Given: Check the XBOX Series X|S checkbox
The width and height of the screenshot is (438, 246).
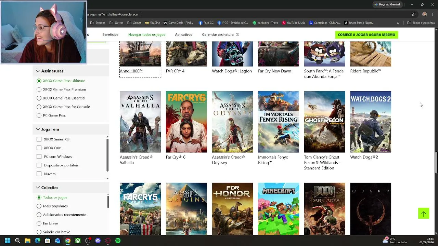Looking at the screenshot, I should click(39, 139).
